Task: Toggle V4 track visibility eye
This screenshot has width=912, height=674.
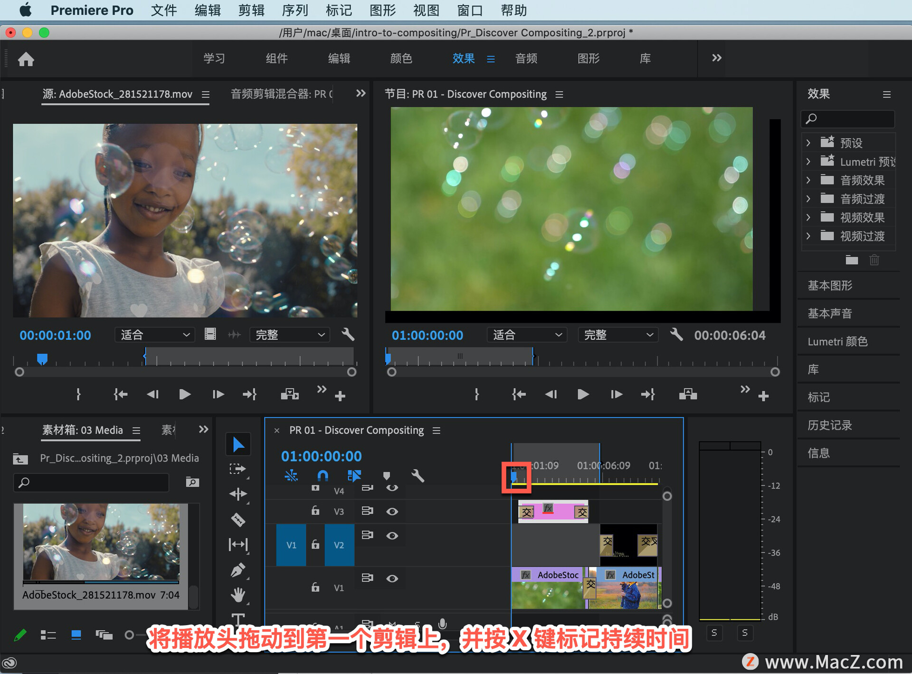Action: point(392,488)
